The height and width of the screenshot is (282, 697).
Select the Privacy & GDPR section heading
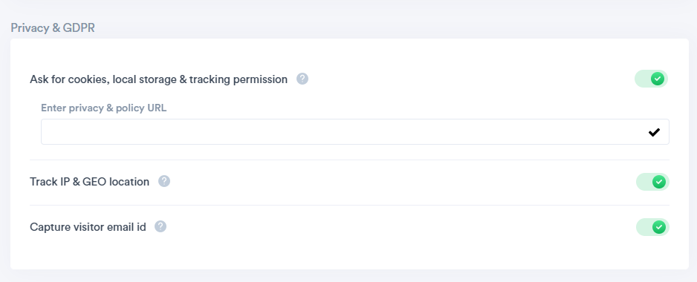click(53, 28)
